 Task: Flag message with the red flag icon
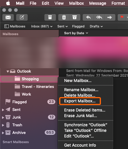(122, 17)
